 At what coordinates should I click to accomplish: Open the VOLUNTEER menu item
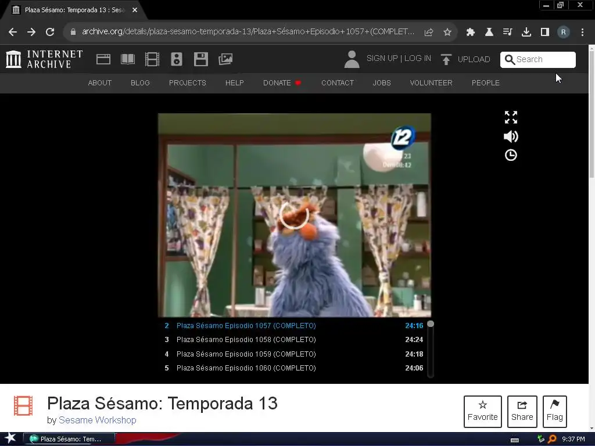(x=431, y=82)
